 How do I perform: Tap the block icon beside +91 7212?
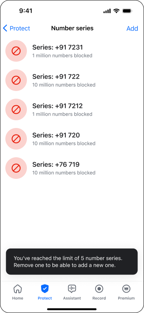[x=16, y=109]
